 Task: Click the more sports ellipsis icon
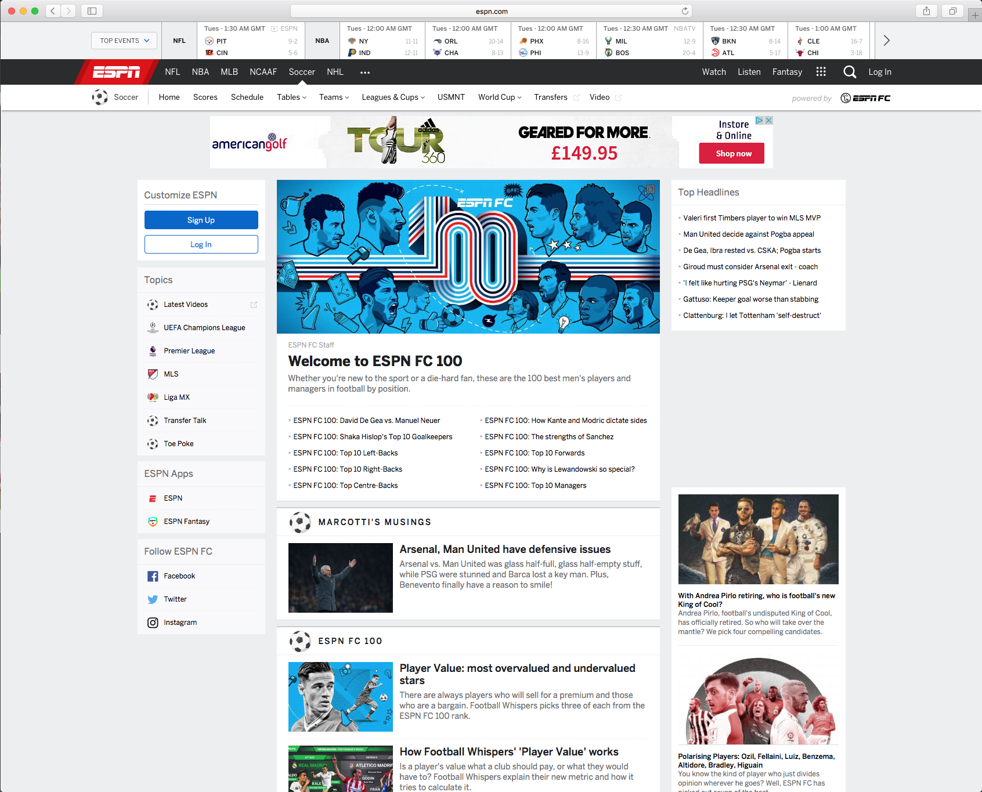tap(365, 73)
